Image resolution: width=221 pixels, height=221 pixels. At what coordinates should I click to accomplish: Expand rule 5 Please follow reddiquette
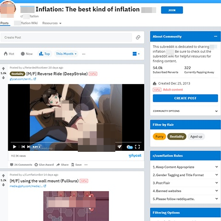coord(185,199)
